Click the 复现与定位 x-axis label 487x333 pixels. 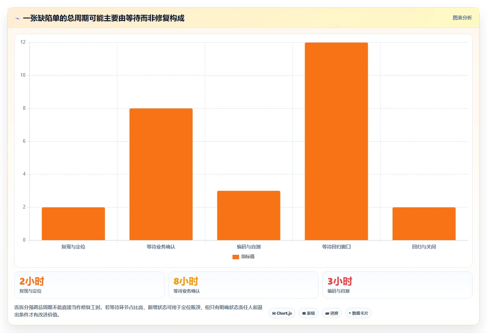tap(73, 247)
